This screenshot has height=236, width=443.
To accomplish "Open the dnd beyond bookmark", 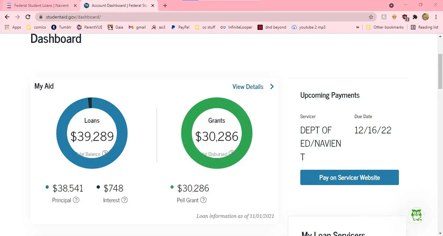I will (x=272, y=27).
